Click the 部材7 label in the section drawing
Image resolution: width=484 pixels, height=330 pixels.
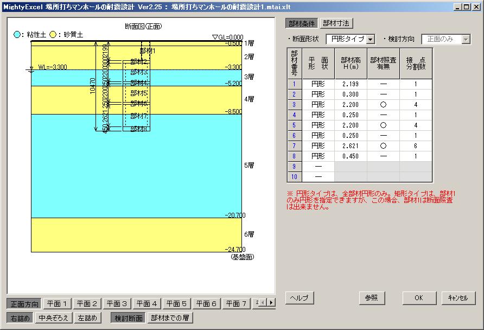(139, 116)
